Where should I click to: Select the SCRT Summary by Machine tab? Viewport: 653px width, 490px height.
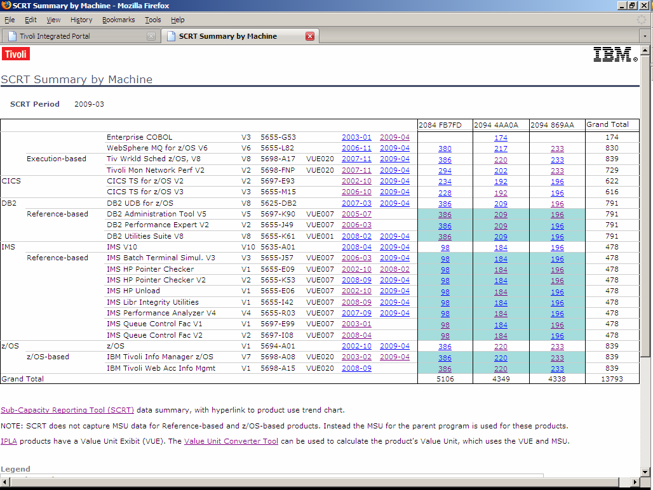[x=240, y=36]
